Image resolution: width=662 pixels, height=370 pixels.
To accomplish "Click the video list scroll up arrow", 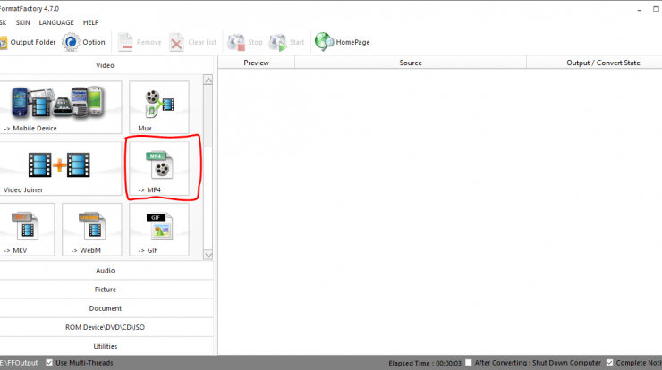I will point(208,80).
